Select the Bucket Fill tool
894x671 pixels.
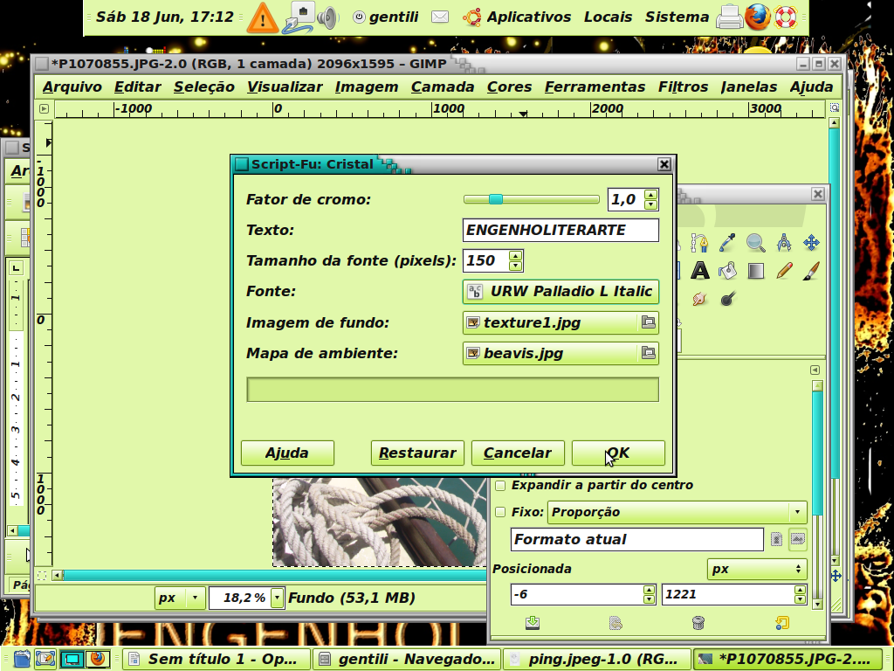pos(727,271)
